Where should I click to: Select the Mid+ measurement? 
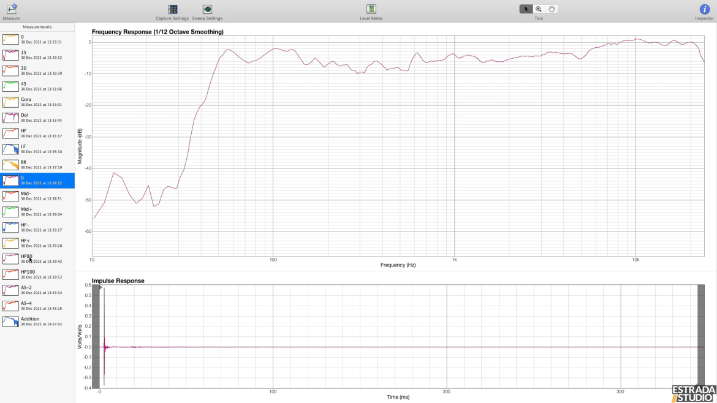(37, 211)
